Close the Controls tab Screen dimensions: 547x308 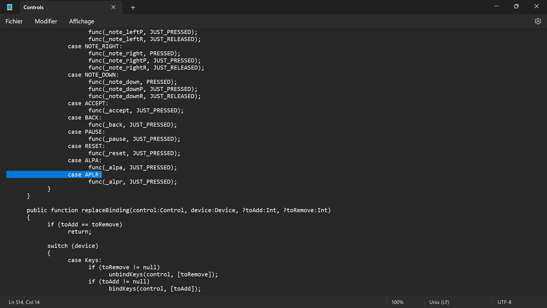coord(113,7)
